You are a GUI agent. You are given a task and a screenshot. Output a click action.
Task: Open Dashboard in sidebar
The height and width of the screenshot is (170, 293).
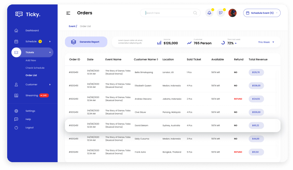32,30
